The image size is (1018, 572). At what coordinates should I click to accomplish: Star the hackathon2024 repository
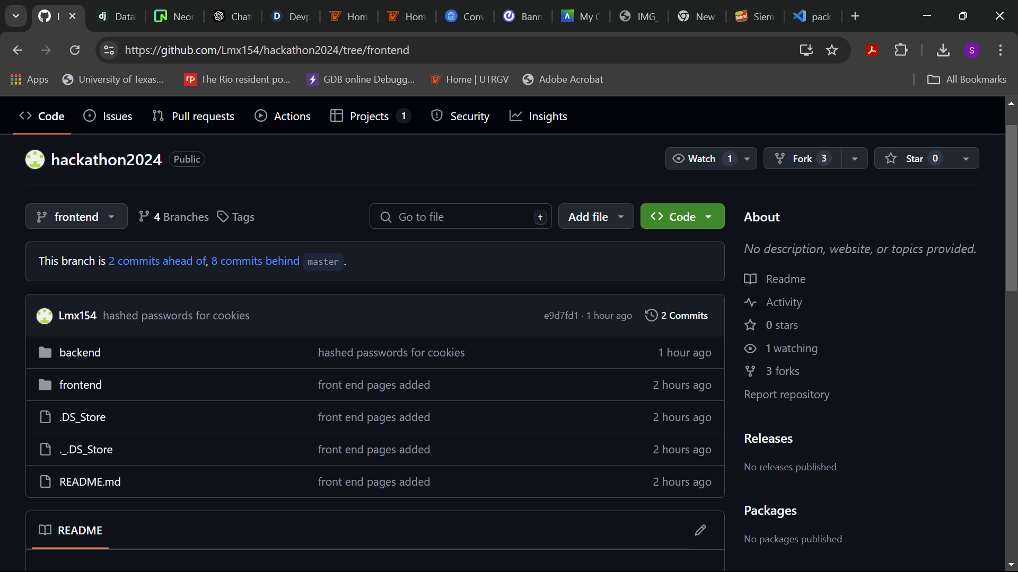coord(913,158)
